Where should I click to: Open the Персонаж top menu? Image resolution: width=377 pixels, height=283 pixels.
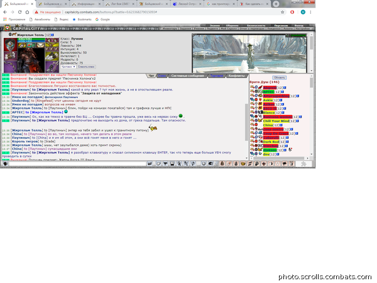point(281,25)
